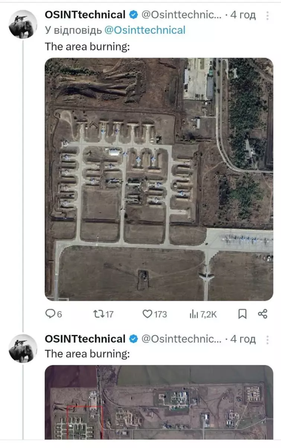The width and height of the screenshot is (281, 448).
Task: Enlarge the airfield satellite image
Action: click(x=159, y=179)
